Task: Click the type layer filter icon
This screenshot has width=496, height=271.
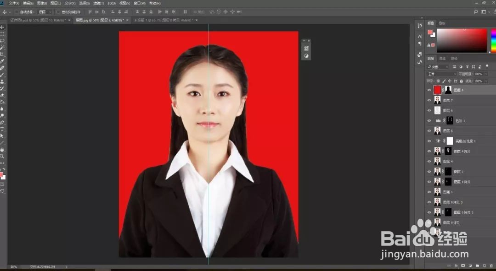Action: (x=467, y=66)
